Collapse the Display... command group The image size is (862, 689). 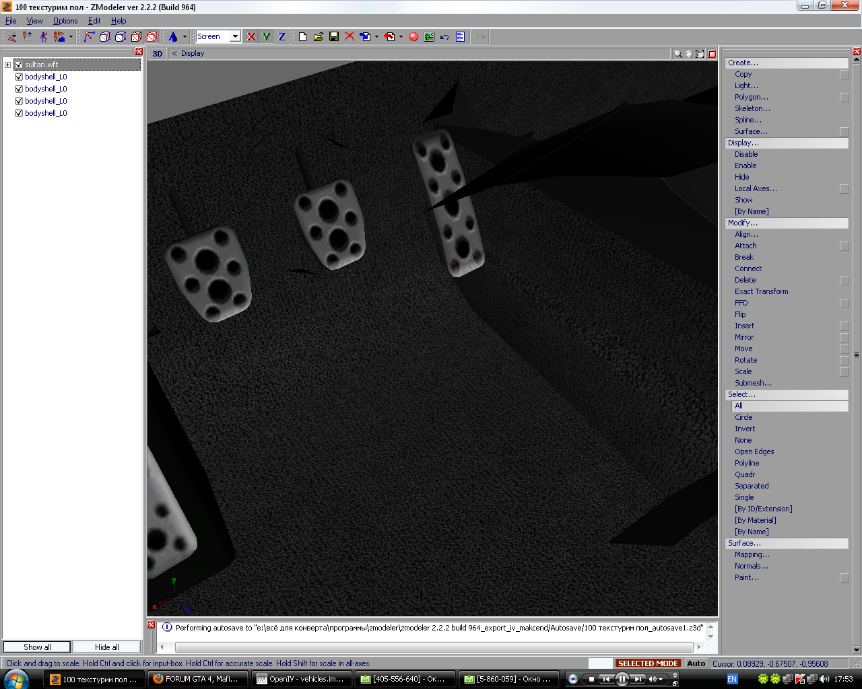click(x=787, y=143)
